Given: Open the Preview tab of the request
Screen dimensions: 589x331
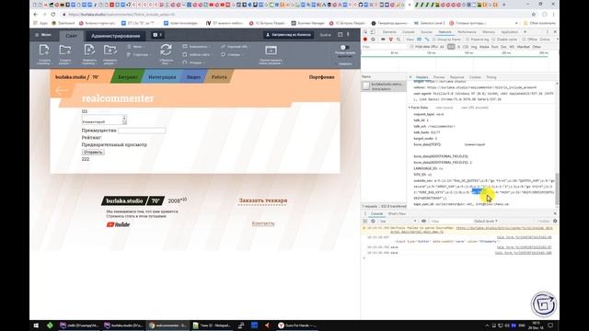Looking at the screenshot, I should point(439,77).
